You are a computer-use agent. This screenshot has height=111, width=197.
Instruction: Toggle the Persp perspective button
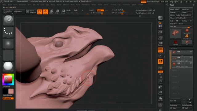click(x=160, y=50)
